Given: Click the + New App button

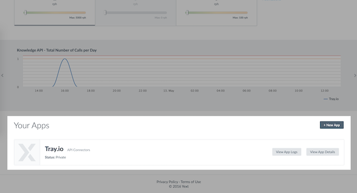Looking at the screenshot, I should tap(331, 125).
